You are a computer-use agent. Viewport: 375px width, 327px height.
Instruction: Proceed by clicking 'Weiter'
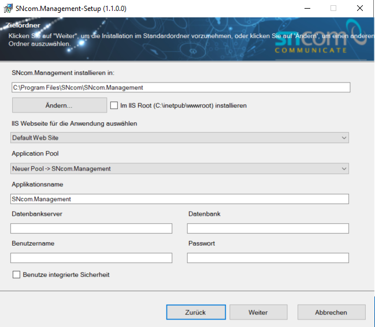pos(258,312)
